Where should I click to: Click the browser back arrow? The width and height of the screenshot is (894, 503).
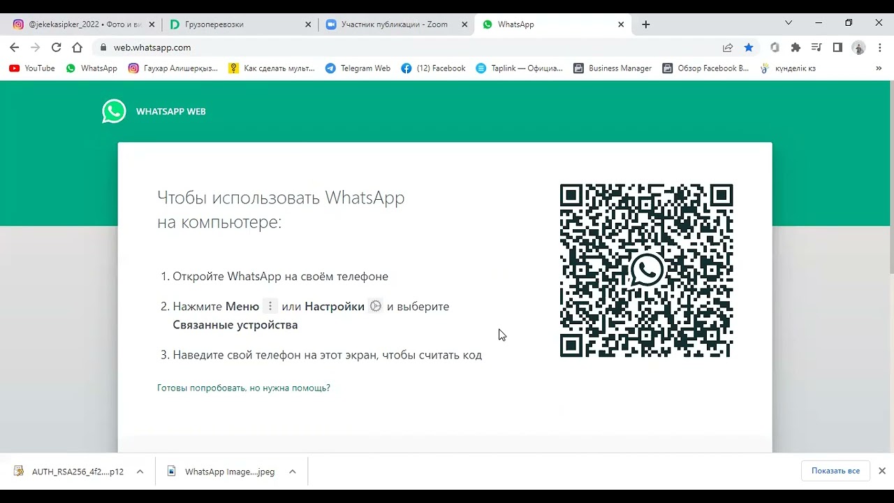point(15,48)
